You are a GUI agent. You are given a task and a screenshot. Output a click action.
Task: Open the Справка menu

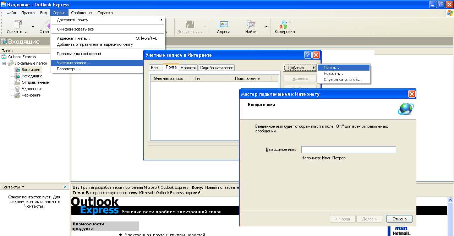tap(105, 13)
